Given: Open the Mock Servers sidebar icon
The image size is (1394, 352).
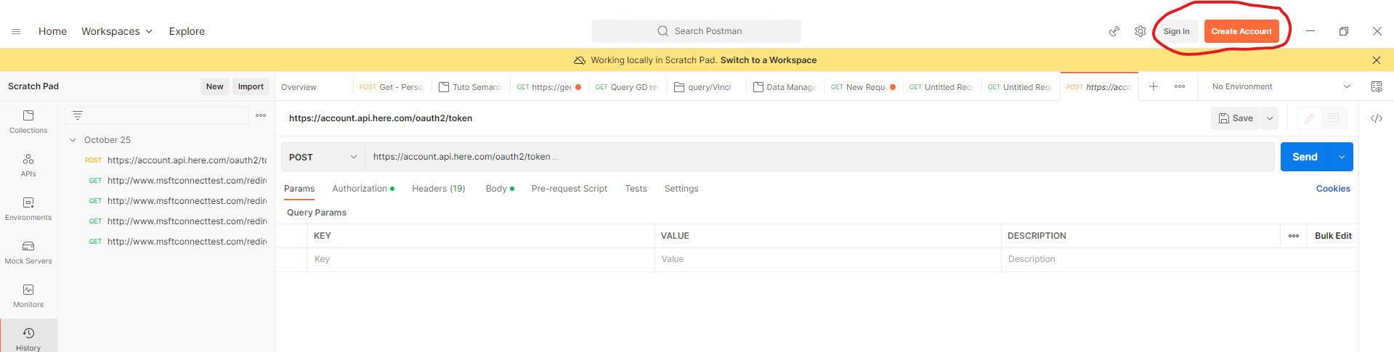Looking at the screenshot, I should (x=28, y=252).
